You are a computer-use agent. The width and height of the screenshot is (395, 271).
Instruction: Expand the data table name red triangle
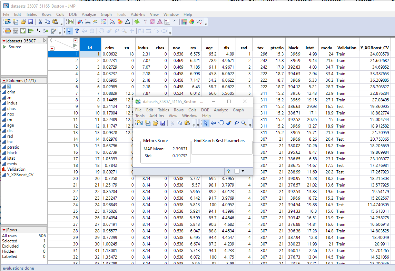[x=4, y=41]
